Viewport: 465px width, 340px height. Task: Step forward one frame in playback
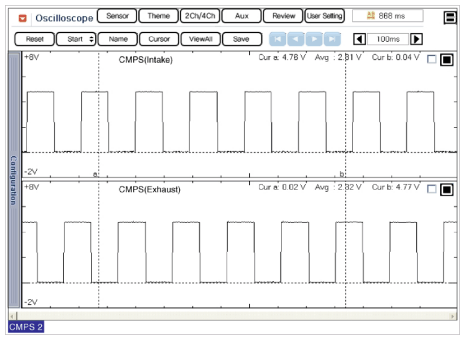314,39
